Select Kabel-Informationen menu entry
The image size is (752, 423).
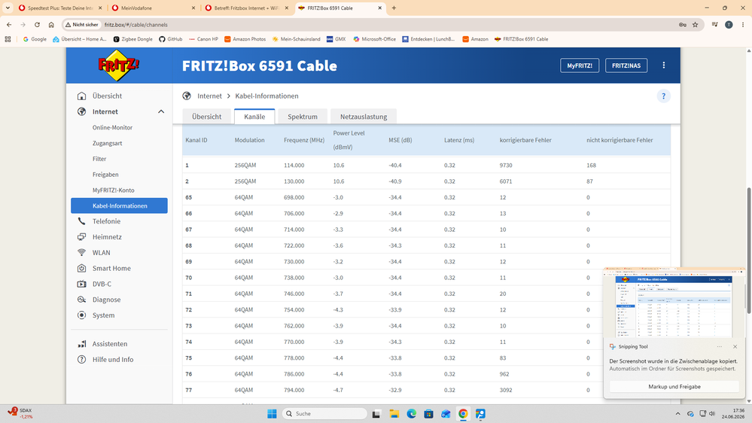point(120,205)
